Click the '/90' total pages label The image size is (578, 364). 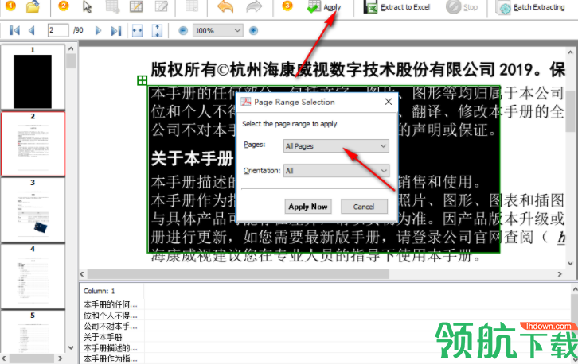[x=78, y=30]
